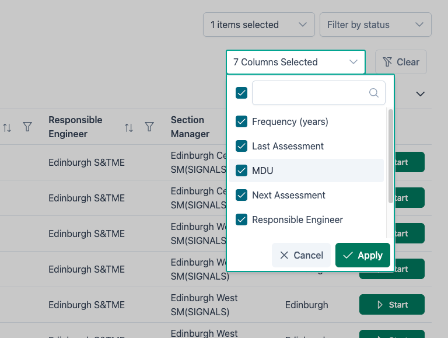This screenshot has height=338, width=448.
Task: Open the Filter by status dropdown
Action: point(375,25)
